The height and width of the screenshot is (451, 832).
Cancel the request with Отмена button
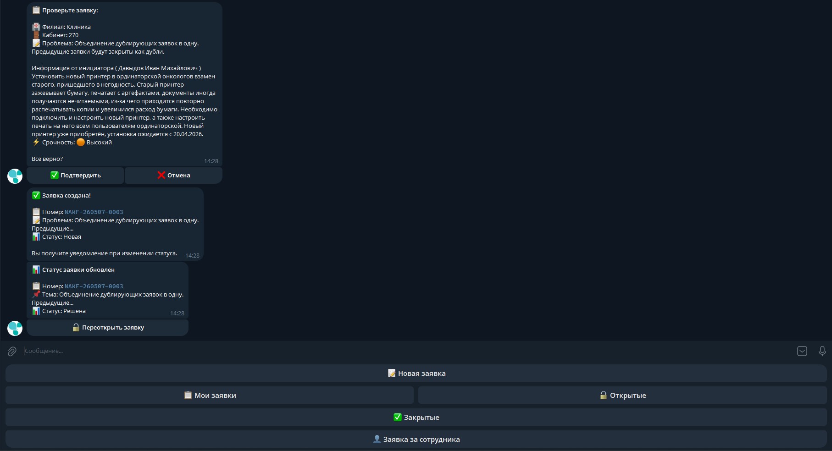tap(173, 176)
